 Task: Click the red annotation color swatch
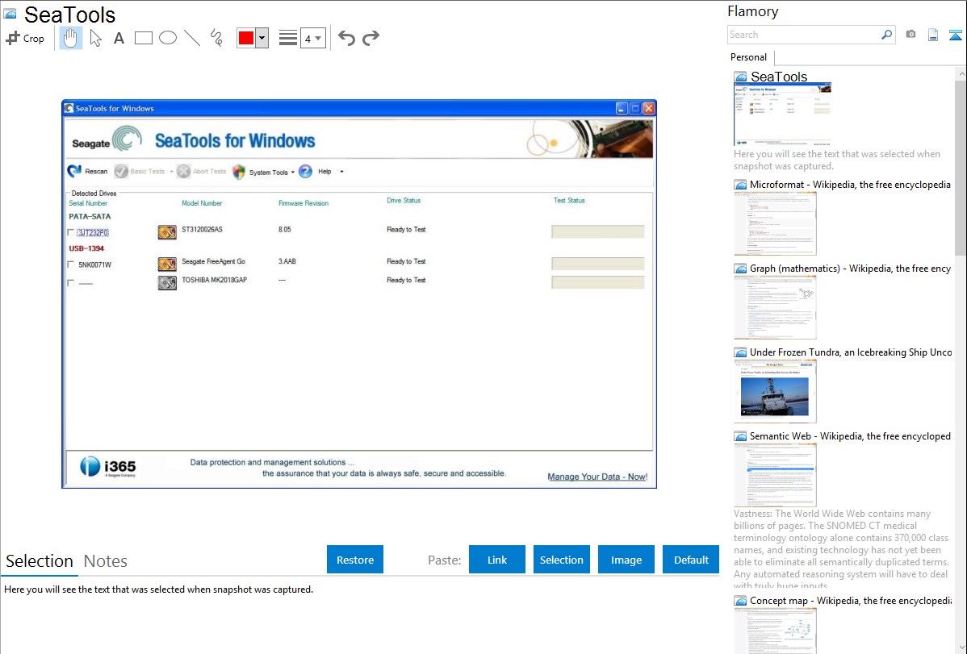tap(246, 38)
